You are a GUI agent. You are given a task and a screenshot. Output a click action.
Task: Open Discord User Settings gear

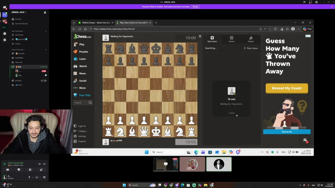coord(44,177)
